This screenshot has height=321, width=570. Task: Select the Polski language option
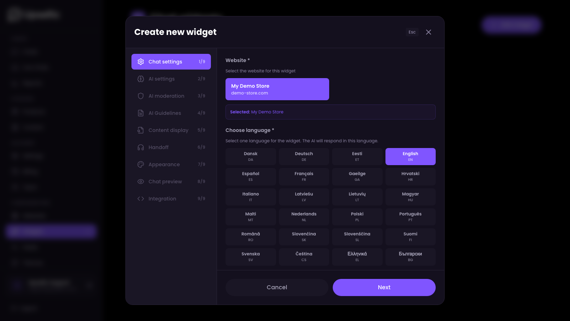(357, 216)
